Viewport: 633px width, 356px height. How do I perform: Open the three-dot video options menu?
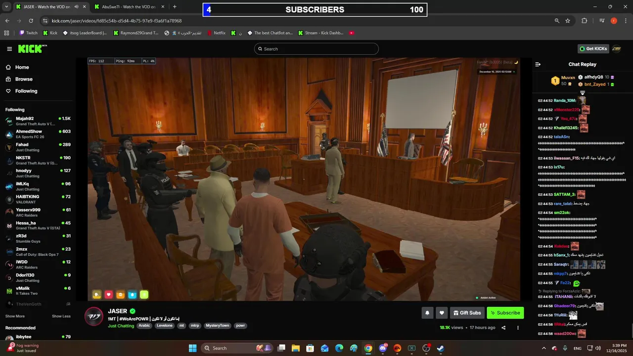(x=518, y=328)
